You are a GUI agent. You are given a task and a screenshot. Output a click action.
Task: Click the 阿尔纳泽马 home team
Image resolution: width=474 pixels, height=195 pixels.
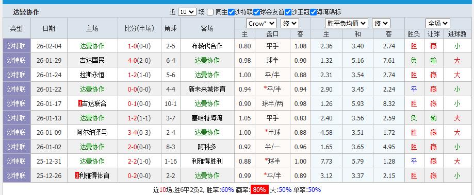92,132
